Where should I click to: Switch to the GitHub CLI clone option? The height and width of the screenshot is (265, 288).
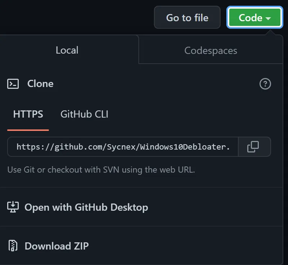coord(84,114)
